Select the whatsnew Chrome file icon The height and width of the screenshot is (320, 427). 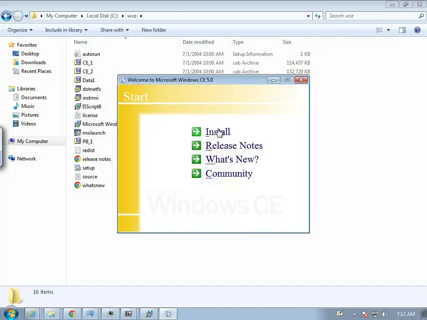pos(77,185)
